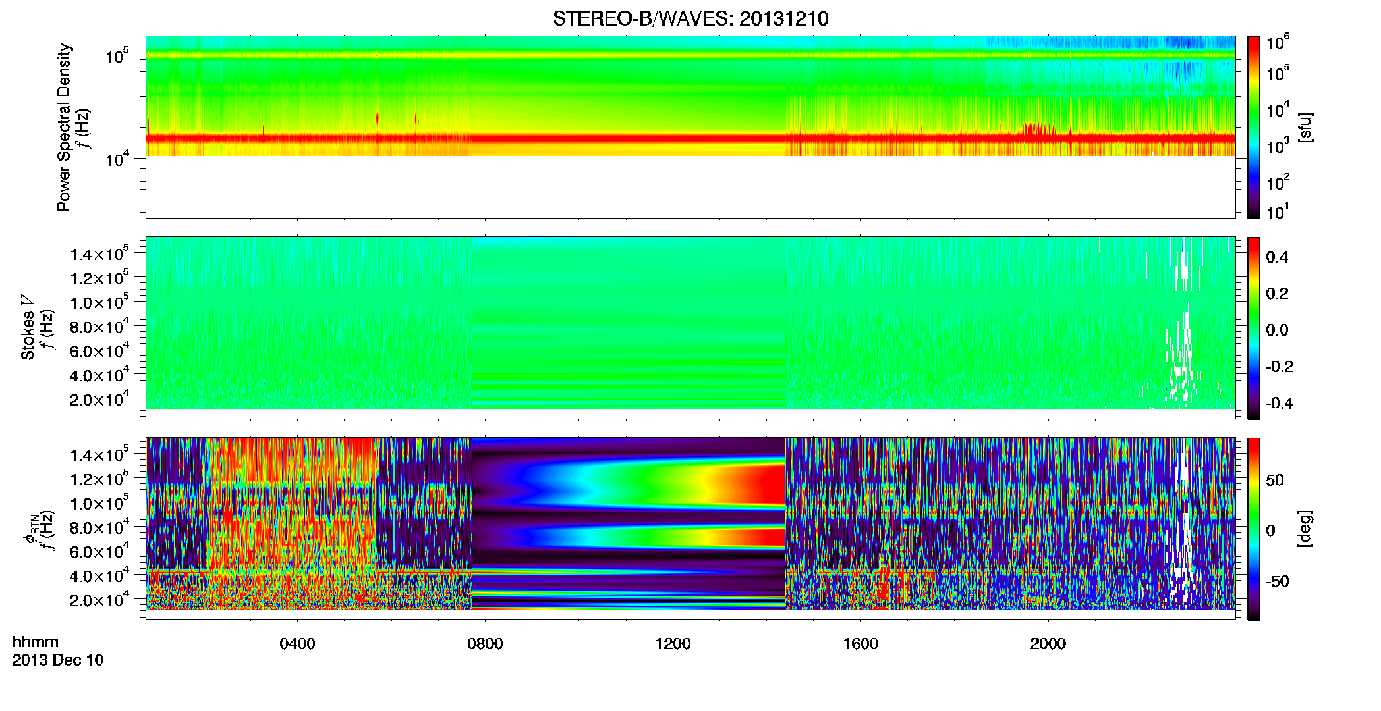Select the date label 2013 Dec 10
Screen dimensions: 1381x711
(58, 660)
